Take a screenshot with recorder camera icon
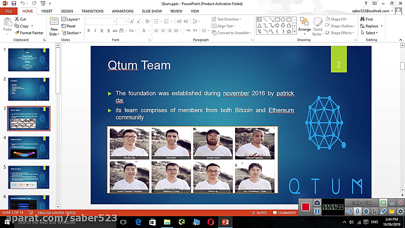The image size is (405, 228). 317,203
